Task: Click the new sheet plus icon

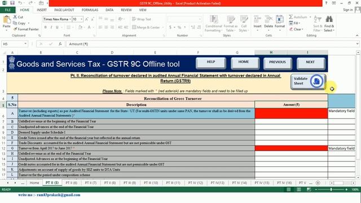Action: [318, 183]
